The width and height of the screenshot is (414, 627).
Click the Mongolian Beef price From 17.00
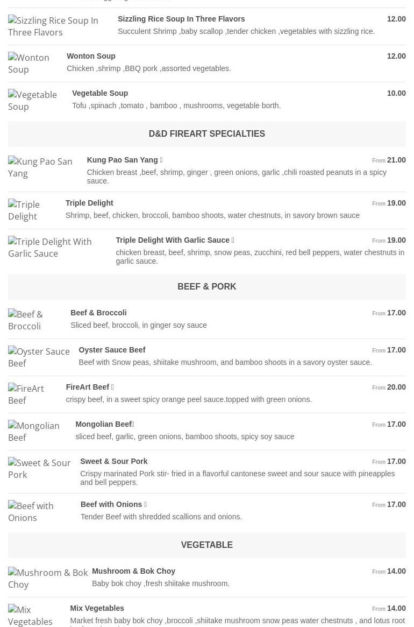[389, 424]
